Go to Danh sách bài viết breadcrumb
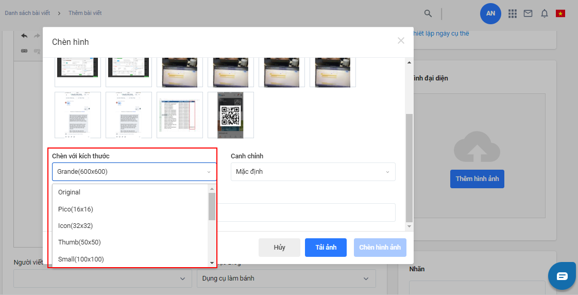The image size is (578, 295). (x=27, y=13)
